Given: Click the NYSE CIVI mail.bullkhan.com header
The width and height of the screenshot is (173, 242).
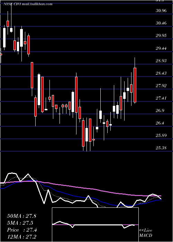Looking at the screenshot, I should (x=28, y=4).
